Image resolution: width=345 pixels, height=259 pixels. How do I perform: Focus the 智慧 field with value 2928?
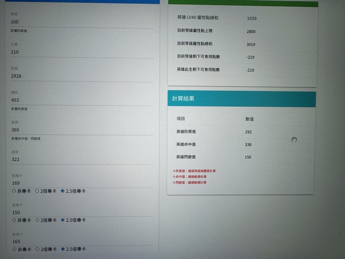pos(81,76)
